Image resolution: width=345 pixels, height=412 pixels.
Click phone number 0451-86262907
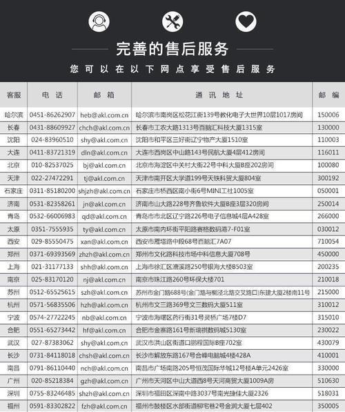[x=52, y=115]
